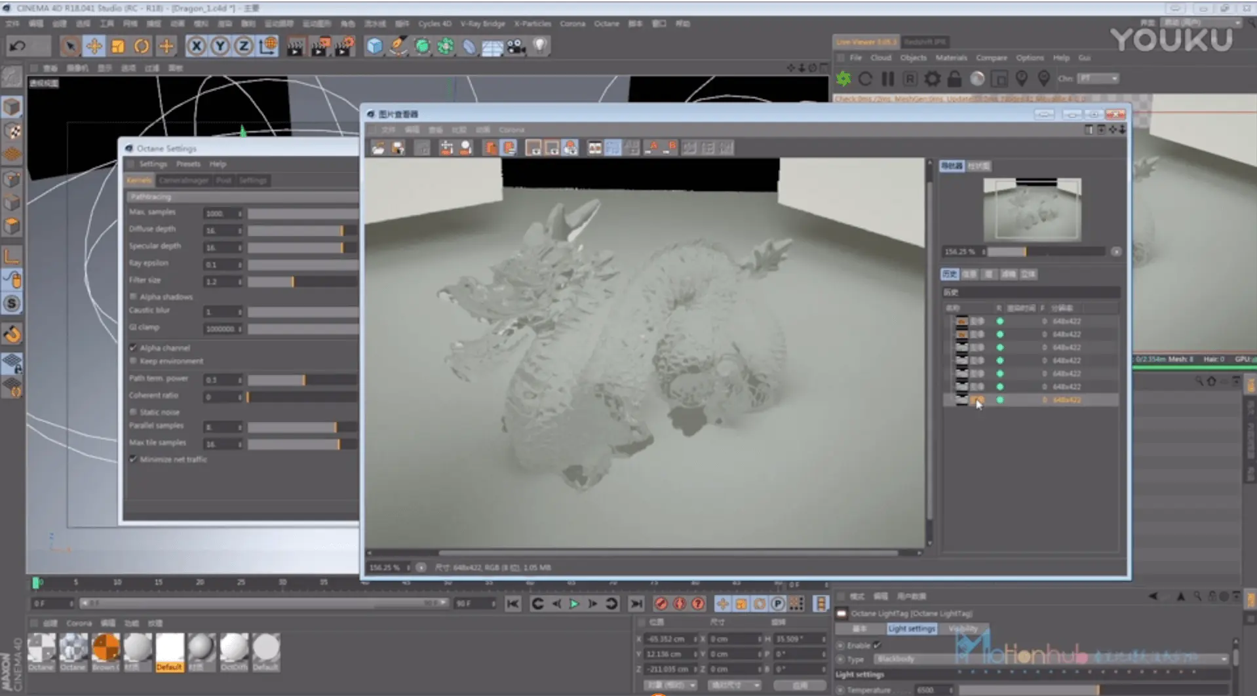Click the Filter size slider

click(301, 282)
